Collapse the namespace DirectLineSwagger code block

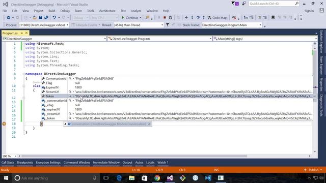pyautogui.click(x=23, y=74)
